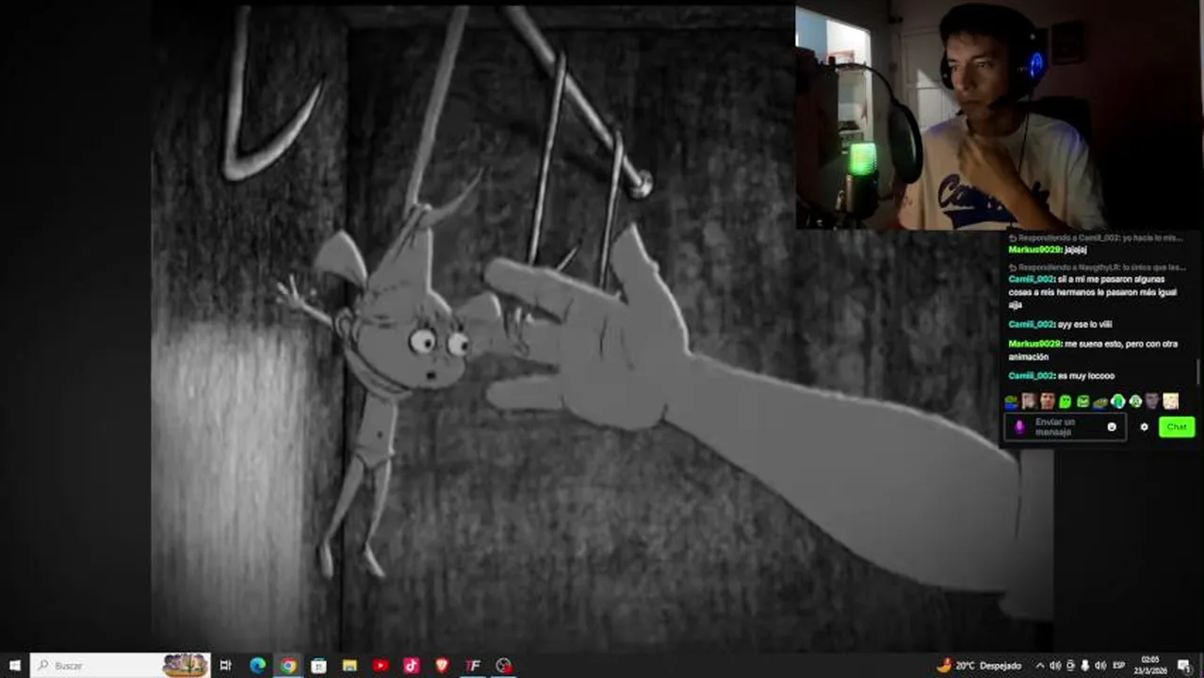Pick the last beige emote in row
Viewport: 1204px width, 678px height.
tap(1170, 402)
